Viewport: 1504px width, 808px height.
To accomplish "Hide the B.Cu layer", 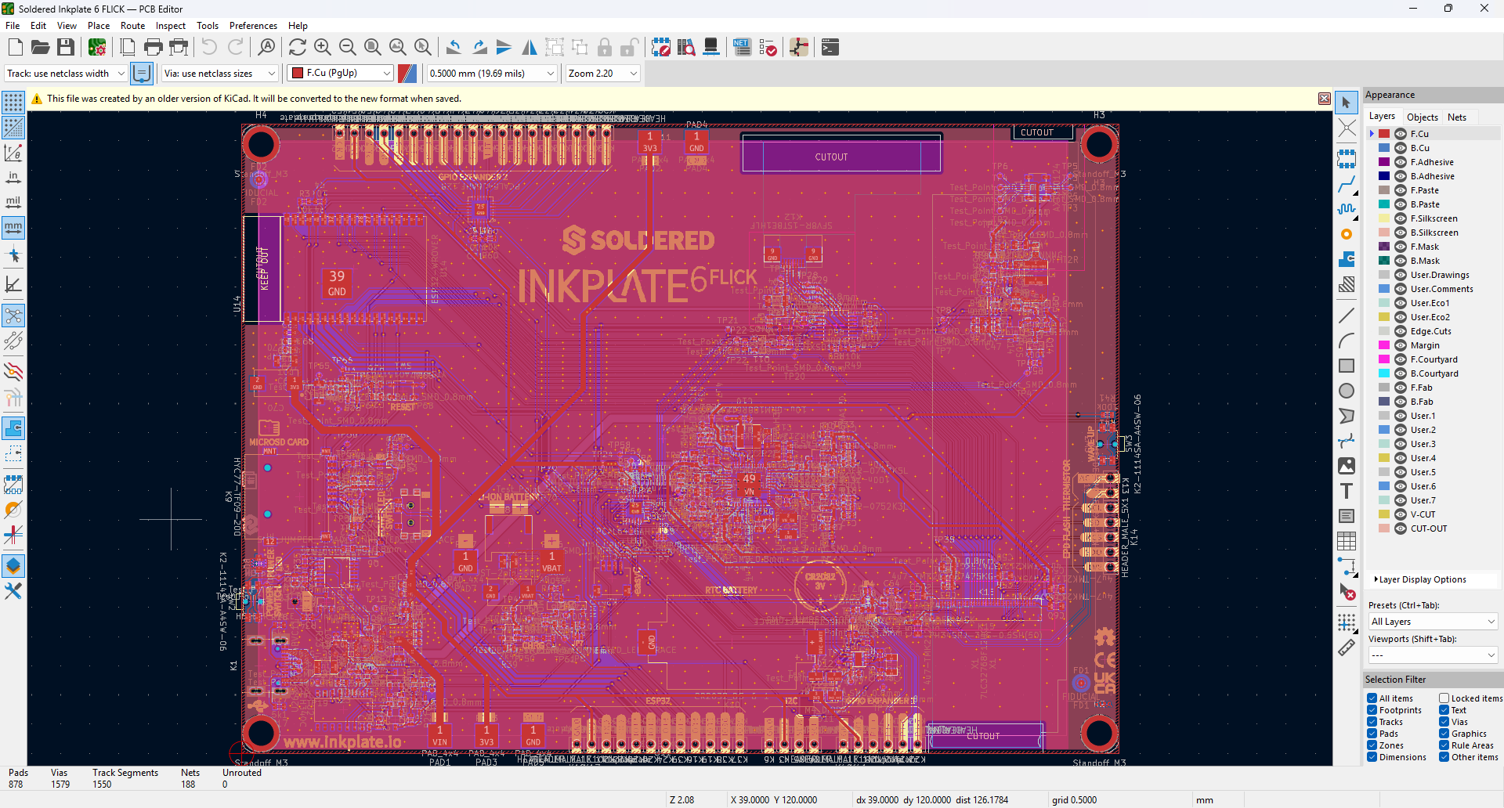I will click(x=1401, y=148).
